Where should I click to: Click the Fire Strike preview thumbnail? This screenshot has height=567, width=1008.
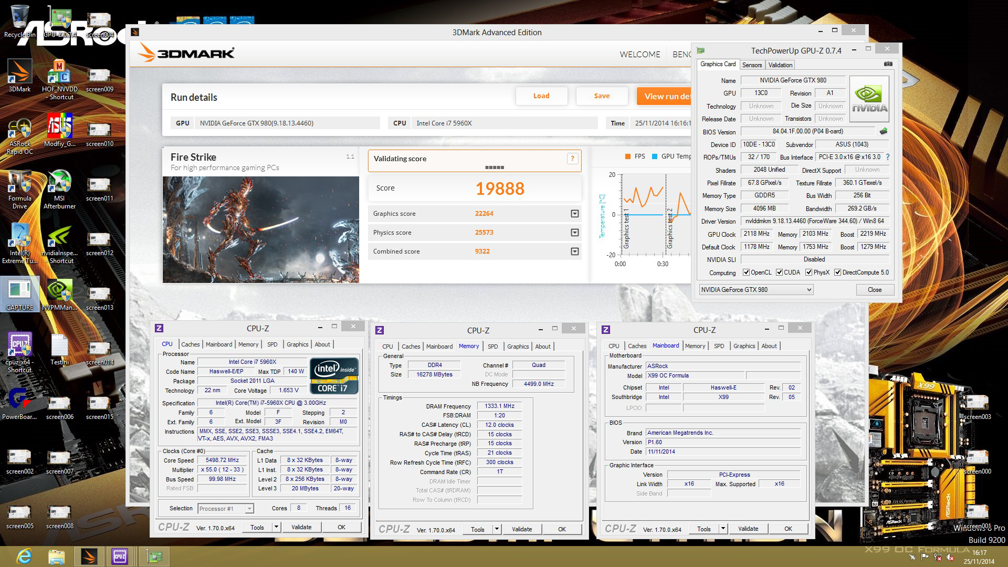point(261,229)
